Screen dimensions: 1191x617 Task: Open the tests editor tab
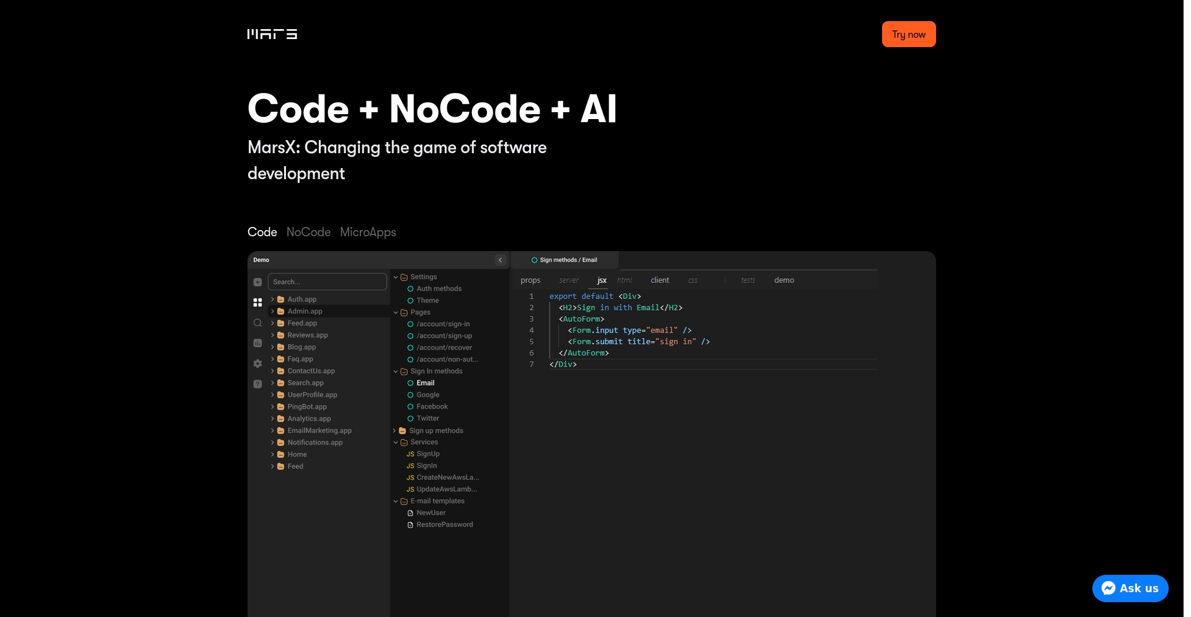tap(748, 280)
